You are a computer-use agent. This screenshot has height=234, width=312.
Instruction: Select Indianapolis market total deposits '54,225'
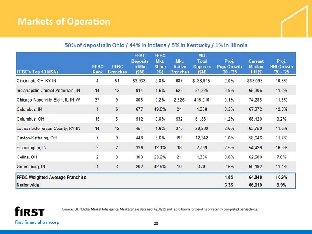coord(202,91)
